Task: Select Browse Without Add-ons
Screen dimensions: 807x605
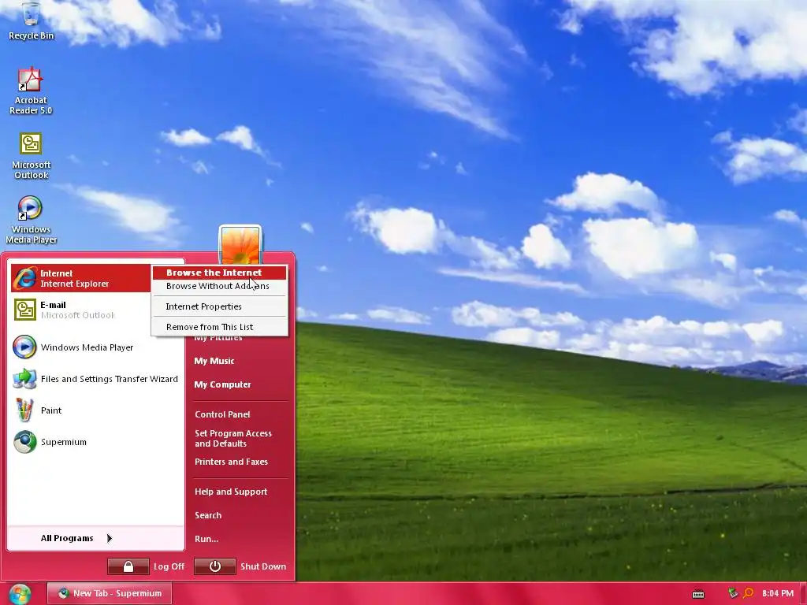Action: tap(219, 286)
